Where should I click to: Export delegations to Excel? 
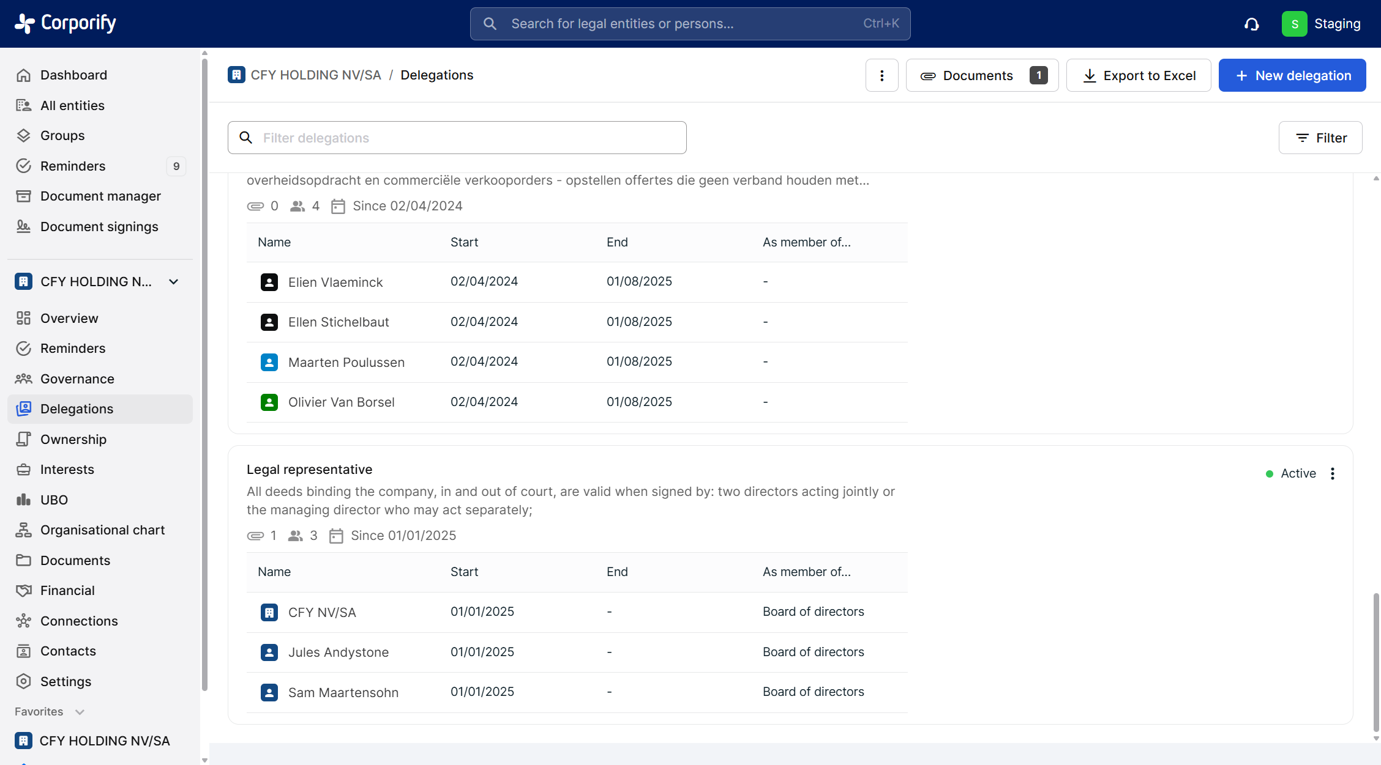pos(1138,75)
